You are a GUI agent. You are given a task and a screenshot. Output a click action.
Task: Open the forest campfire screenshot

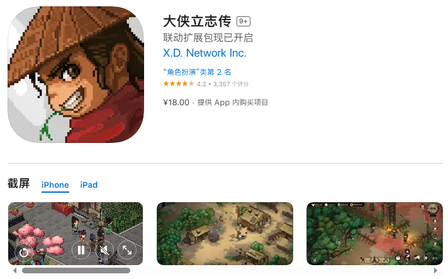click(374, 234)
